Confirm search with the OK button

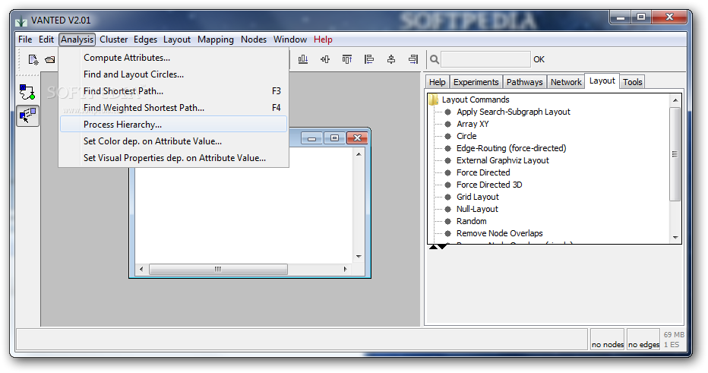pyautogui.click(x=539, y=59)
